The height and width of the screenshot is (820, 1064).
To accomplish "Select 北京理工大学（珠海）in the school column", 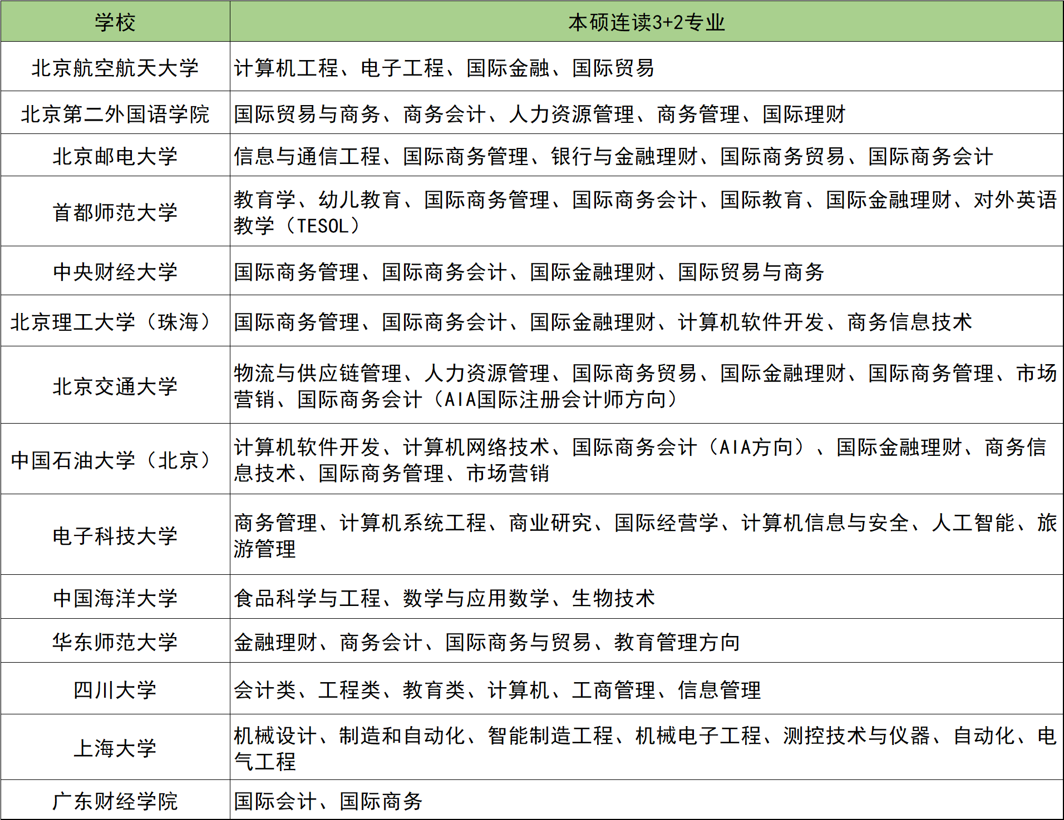I will pyautogui.click(x=115, y=322).
